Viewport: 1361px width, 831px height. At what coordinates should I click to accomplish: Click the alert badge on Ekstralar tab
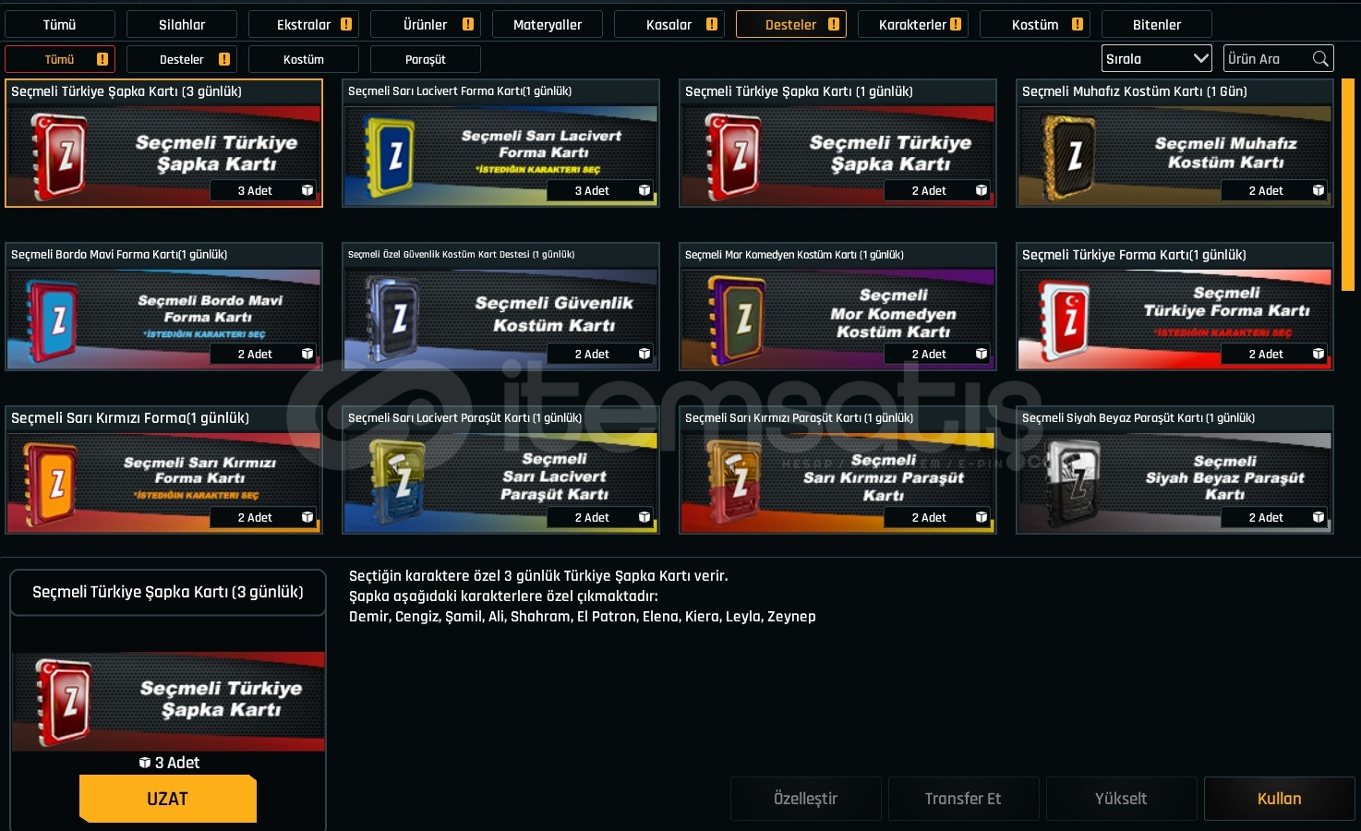pyautogui.click(x=346, y=25)
